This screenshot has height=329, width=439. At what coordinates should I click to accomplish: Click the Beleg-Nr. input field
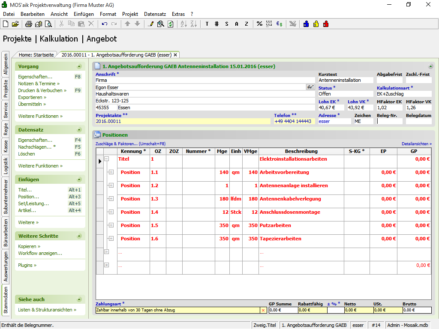click(x=389, y=121)
